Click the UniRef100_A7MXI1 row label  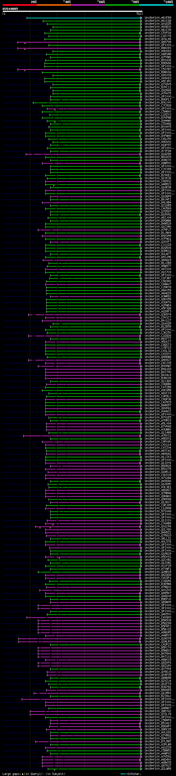pyautogui.click(x=158, y=435)
